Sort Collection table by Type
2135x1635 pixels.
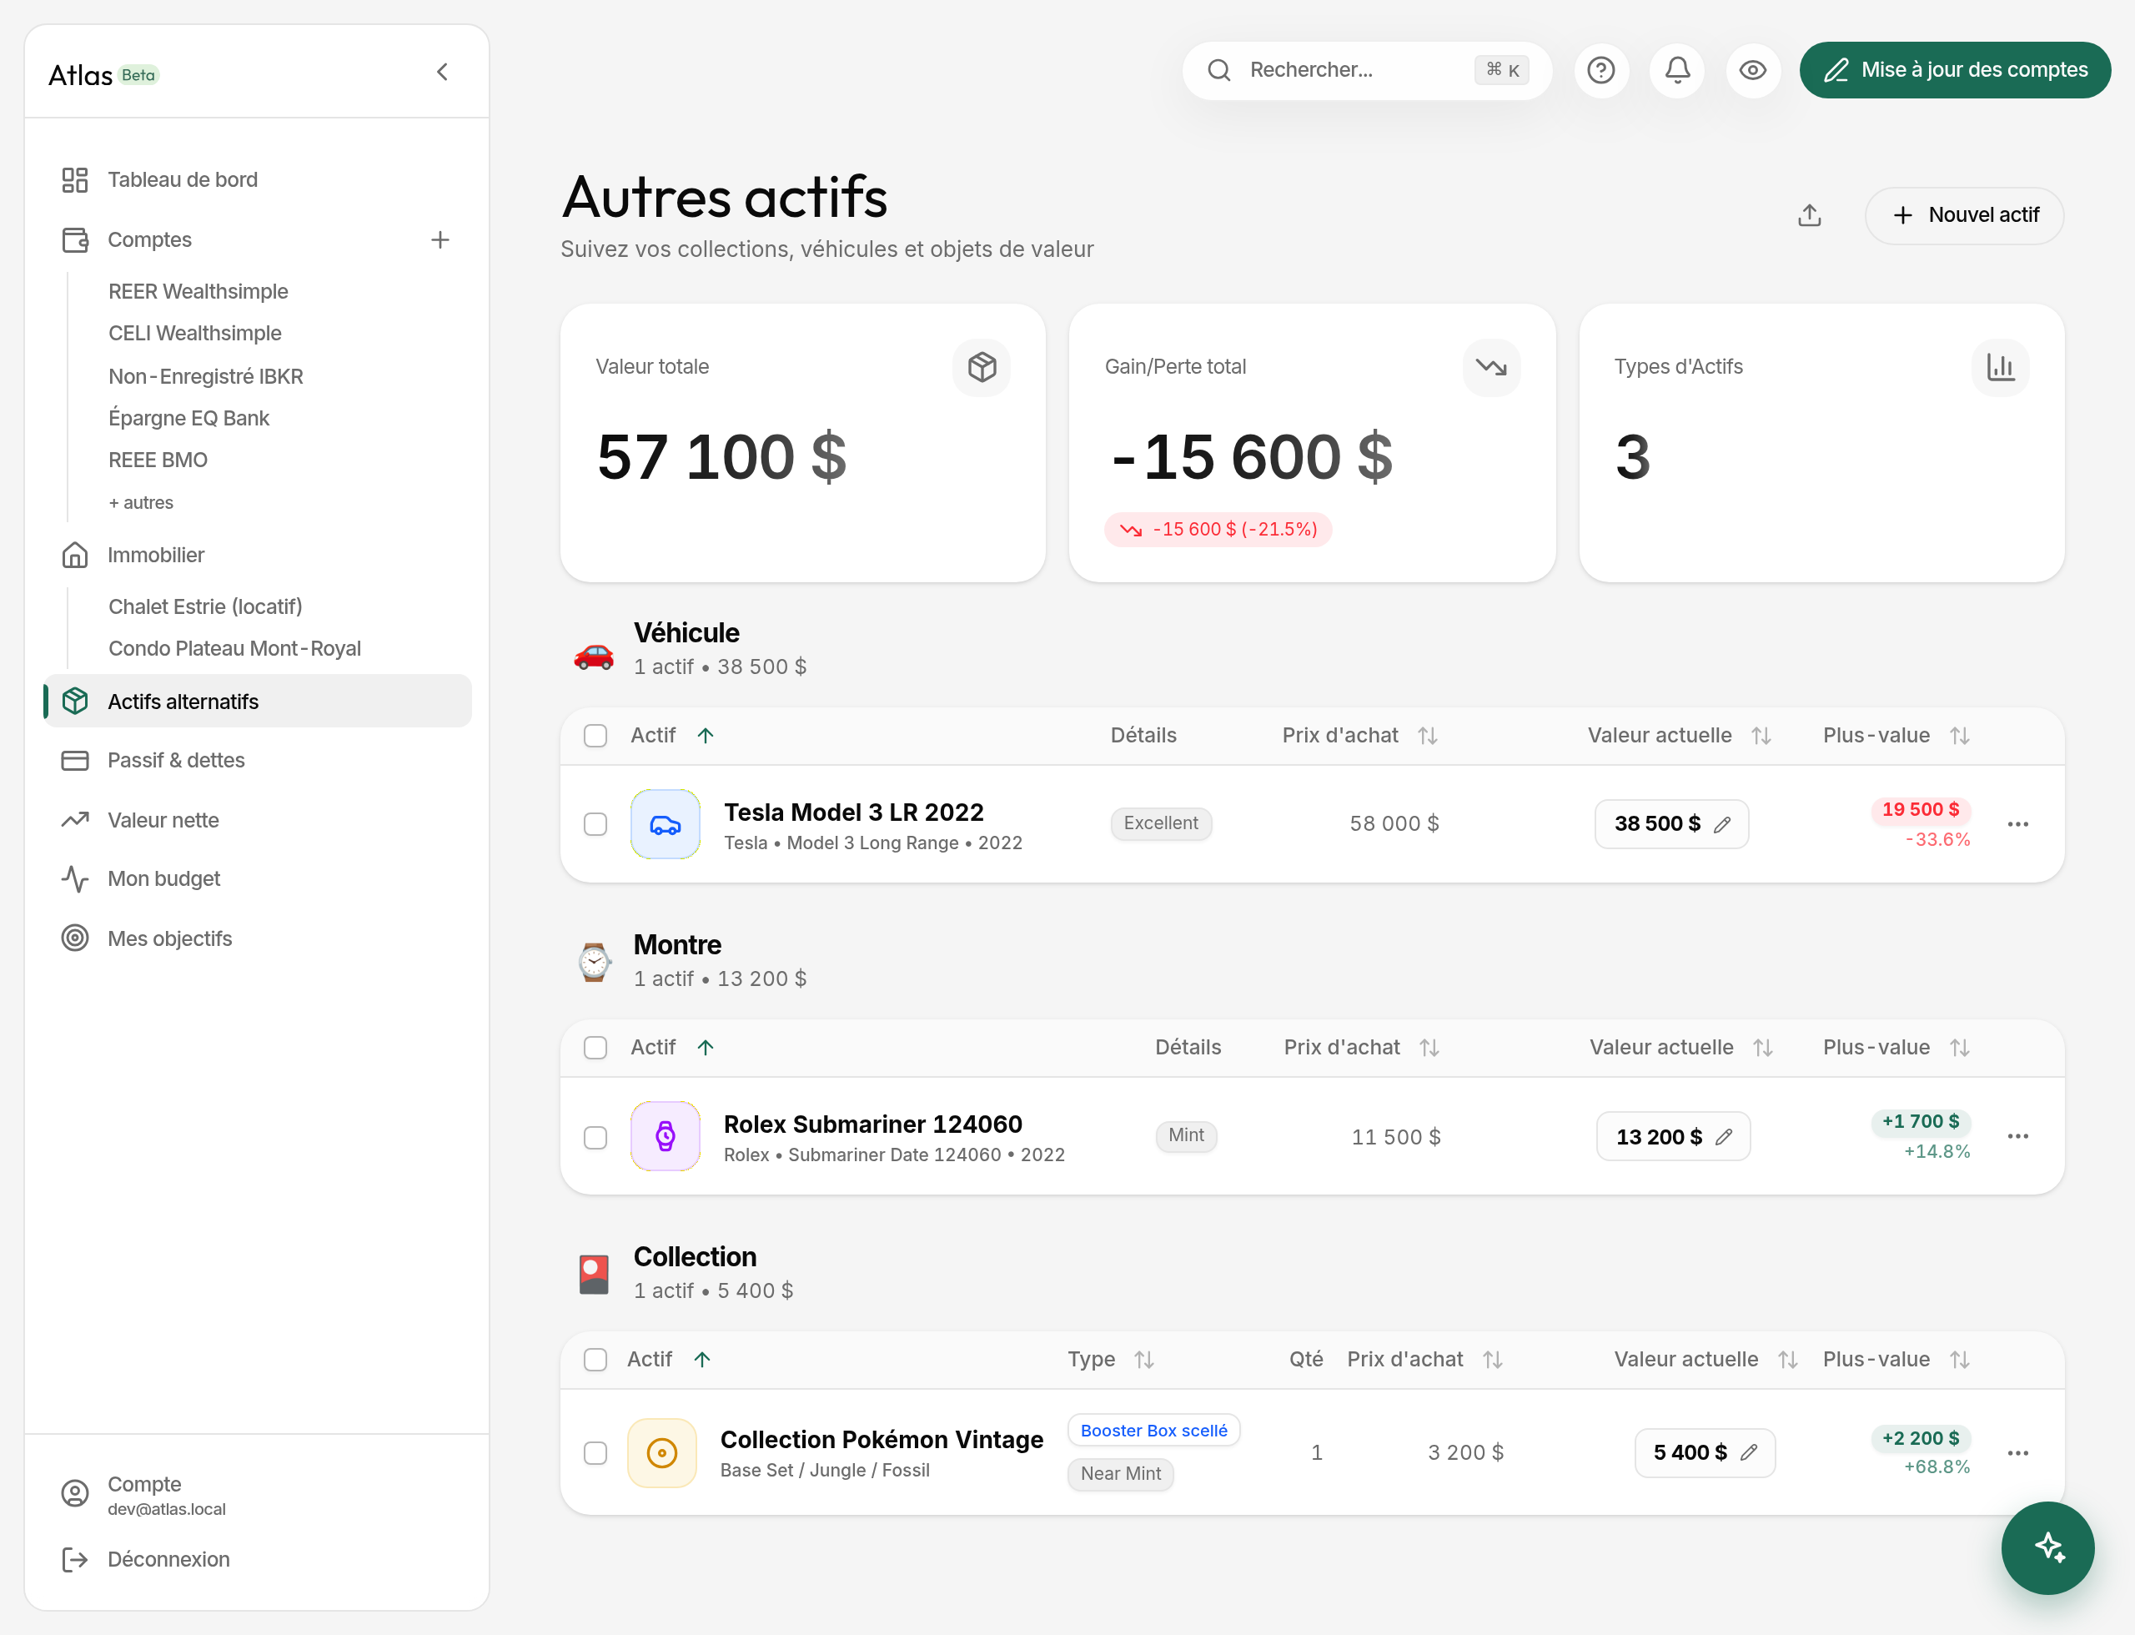click(1110, 1360)
